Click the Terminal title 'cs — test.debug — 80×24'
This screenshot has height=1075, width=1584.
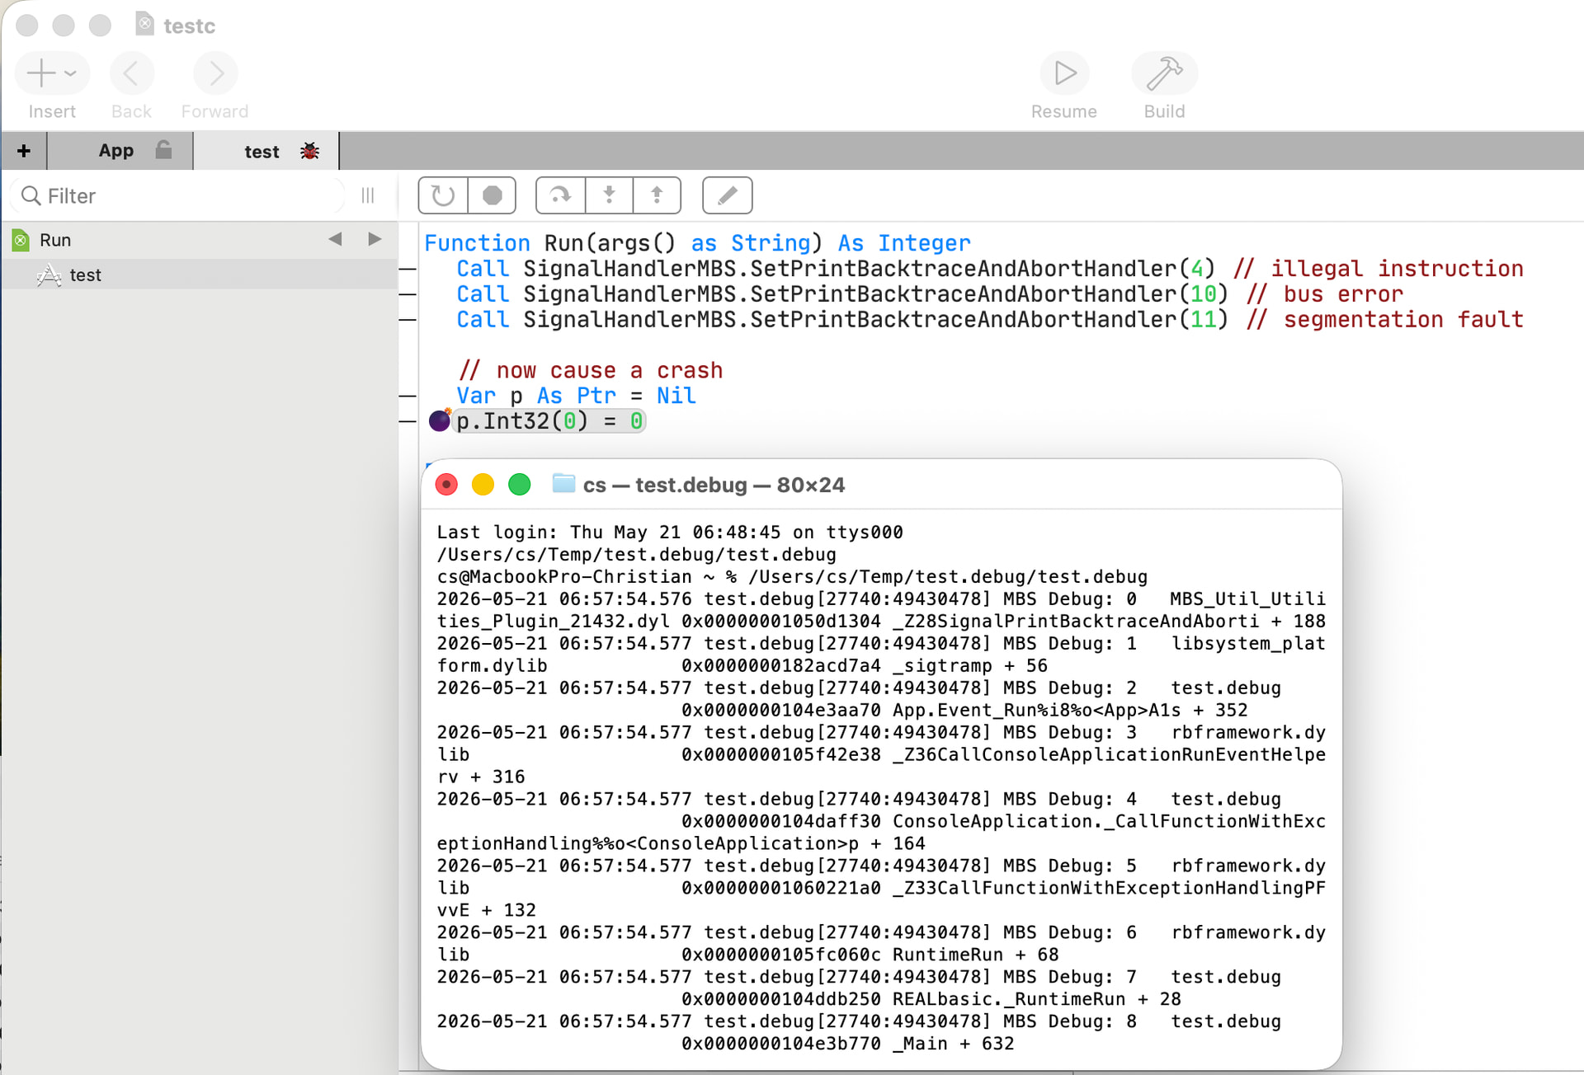tap(714, 485)
